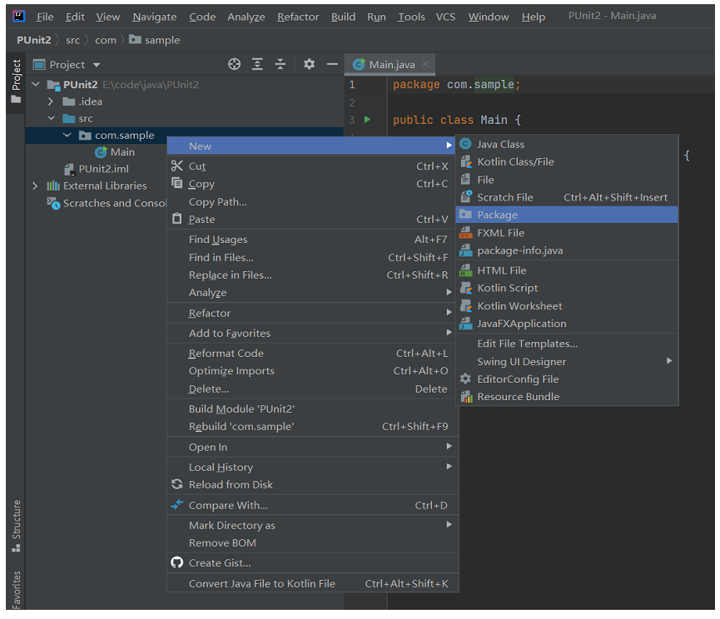720x619 pixels.
Task: Open the Navigate menu
Action: [154, 17]
